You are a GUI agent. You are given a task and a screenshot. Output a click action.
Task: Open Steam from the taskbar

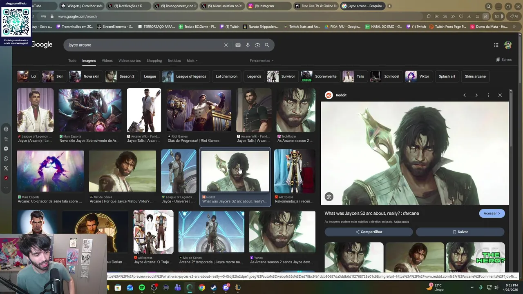(x=214, y=287)
